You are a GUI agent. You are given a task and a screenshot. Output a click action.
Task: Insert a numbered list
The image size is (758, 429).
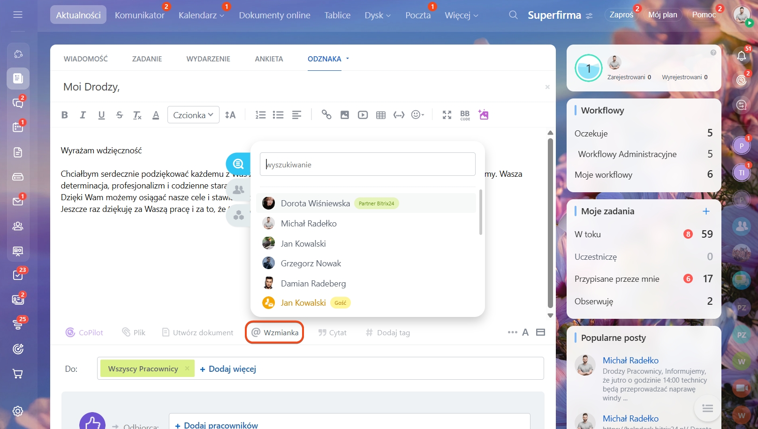coord(260,115)
